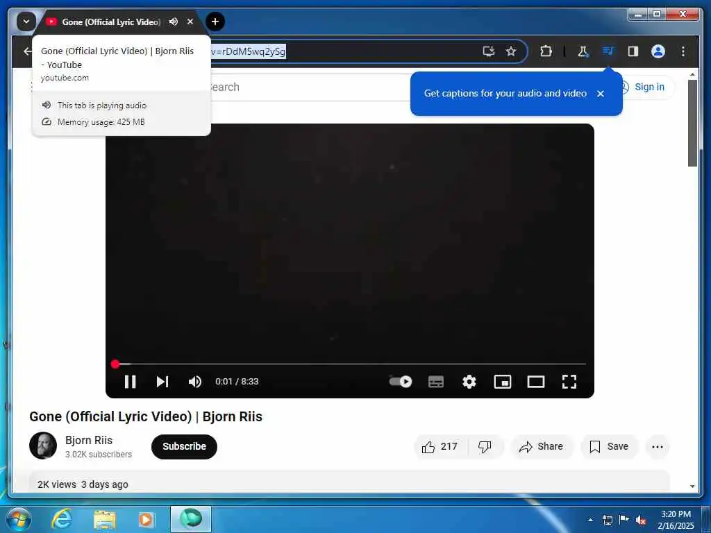Click the address bar URL text
The image size is (711, 533).
pyautogui.click(x=248, y=51)
